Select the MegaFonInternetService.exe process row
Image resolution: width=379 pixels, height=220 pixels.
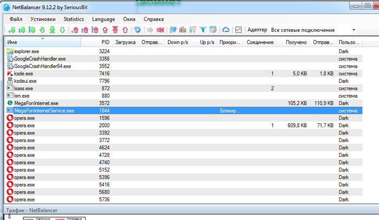coord(44,110)
